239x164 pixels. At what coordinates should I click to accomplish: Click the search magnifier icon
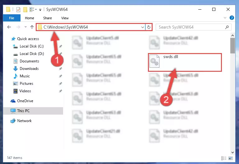click(x=227, y=27)
